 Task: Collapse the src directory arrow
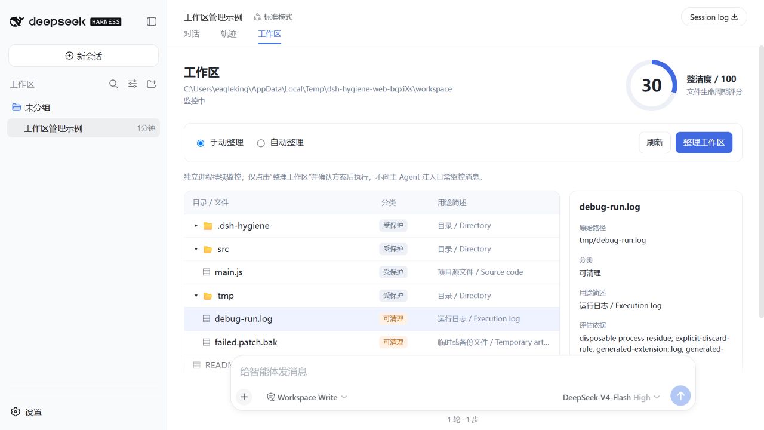(196, 249)
